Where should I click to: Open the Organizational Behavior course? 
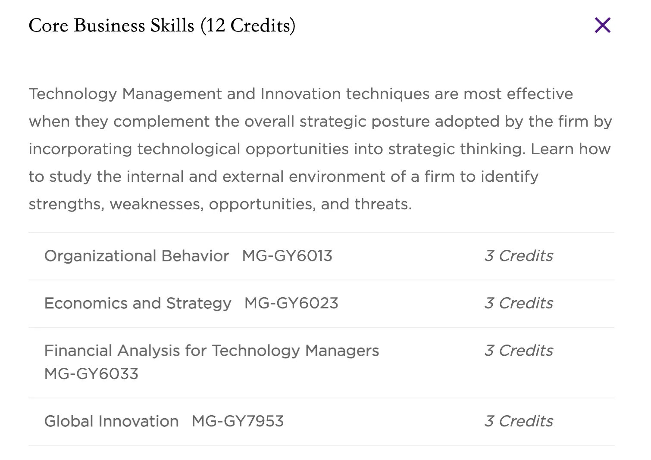tap(137, 256)
